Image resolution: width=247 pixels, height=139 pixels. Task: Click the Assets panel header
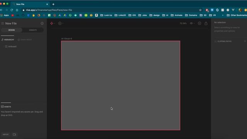(6, 107)
